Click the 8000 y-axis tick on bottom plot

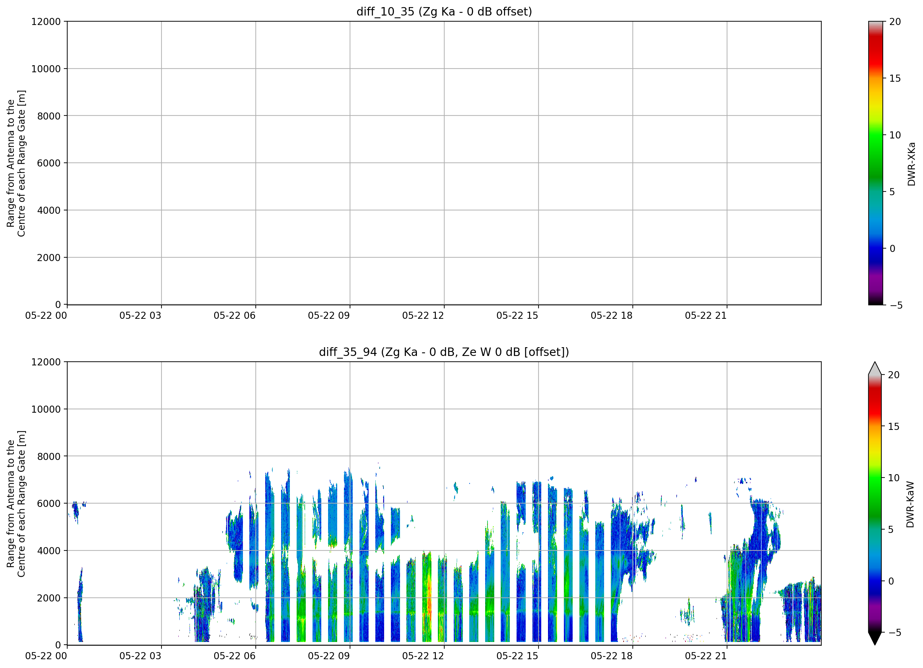pos(49,457)
